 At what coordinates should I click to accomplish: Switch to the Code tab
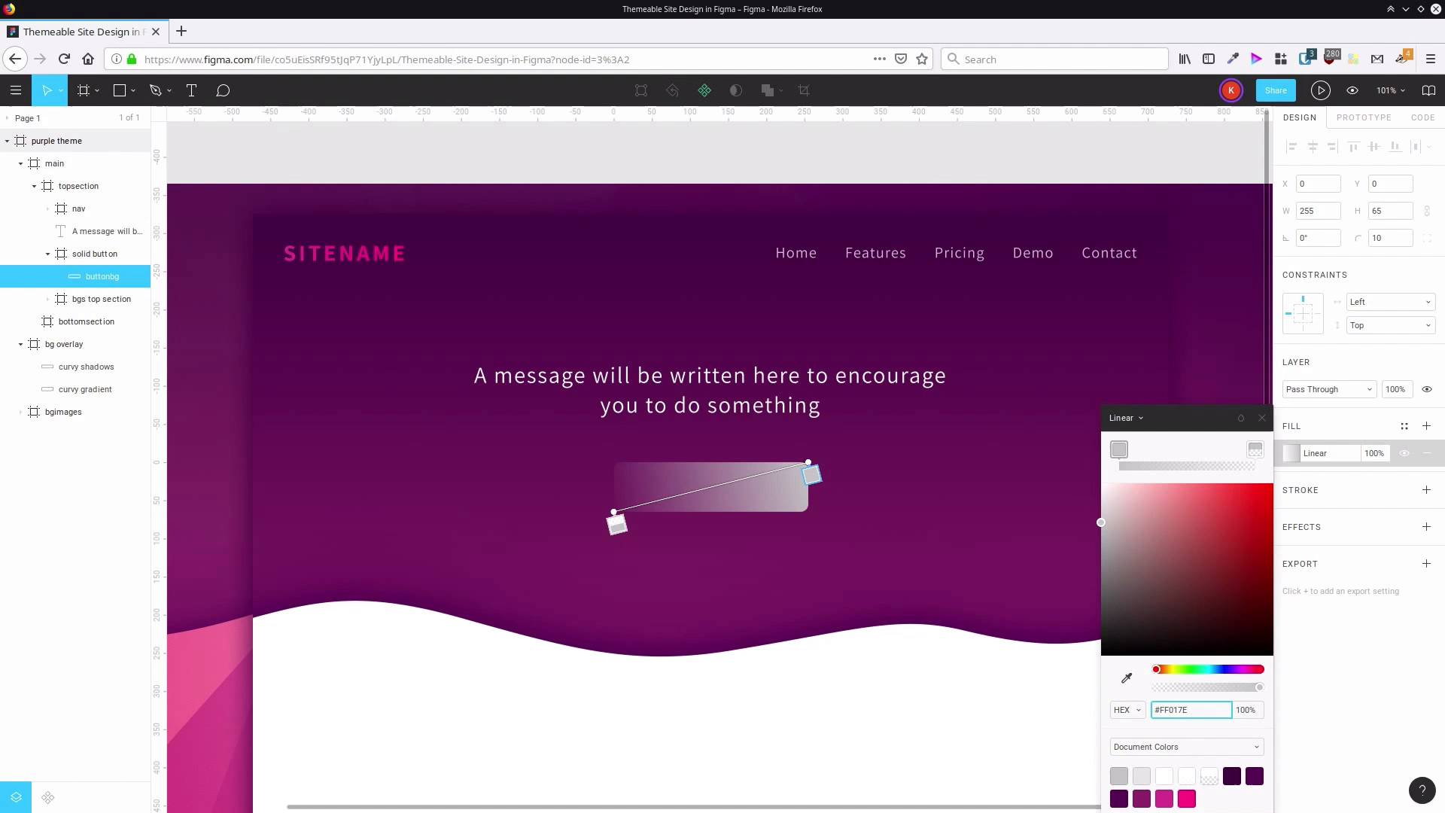click(x=1423, y=117)
